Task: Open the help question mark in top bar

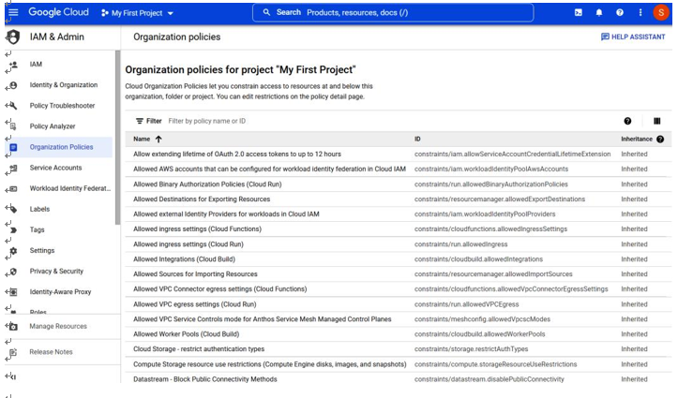Action: (620, 12)
